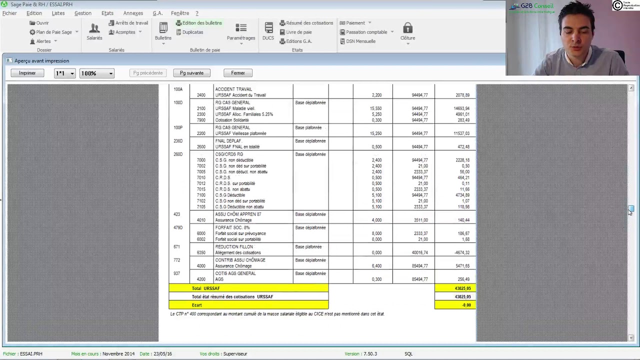Open Plan de Paie Sage
The height and width of the screenshot is (360, 640).
pyautogui.click(x=50, y=32)
